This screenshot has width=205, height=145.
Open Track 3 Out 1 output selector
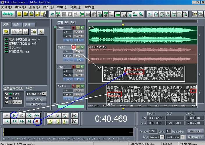79,71
